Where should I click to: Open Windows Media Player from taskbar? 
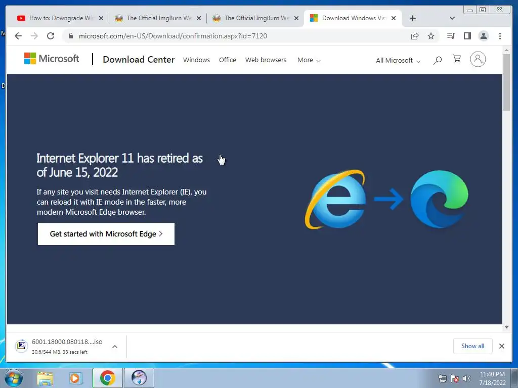click(x=76, y=378)
